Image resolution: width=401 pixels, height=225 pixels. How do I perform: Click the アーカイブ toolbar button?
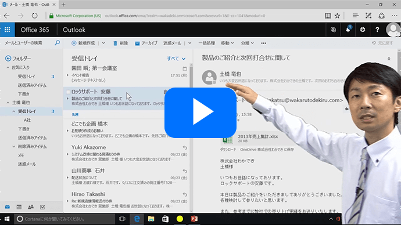tap(146, 43)
